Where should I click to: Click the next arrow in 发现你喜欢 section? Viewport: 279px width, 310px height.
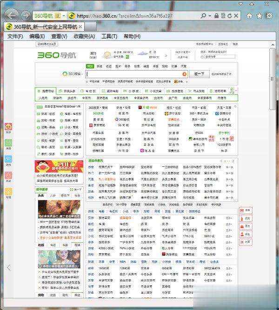233,161
